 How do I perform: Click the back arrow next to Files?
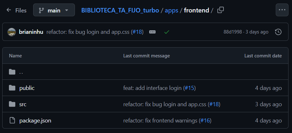coord(9,10)
